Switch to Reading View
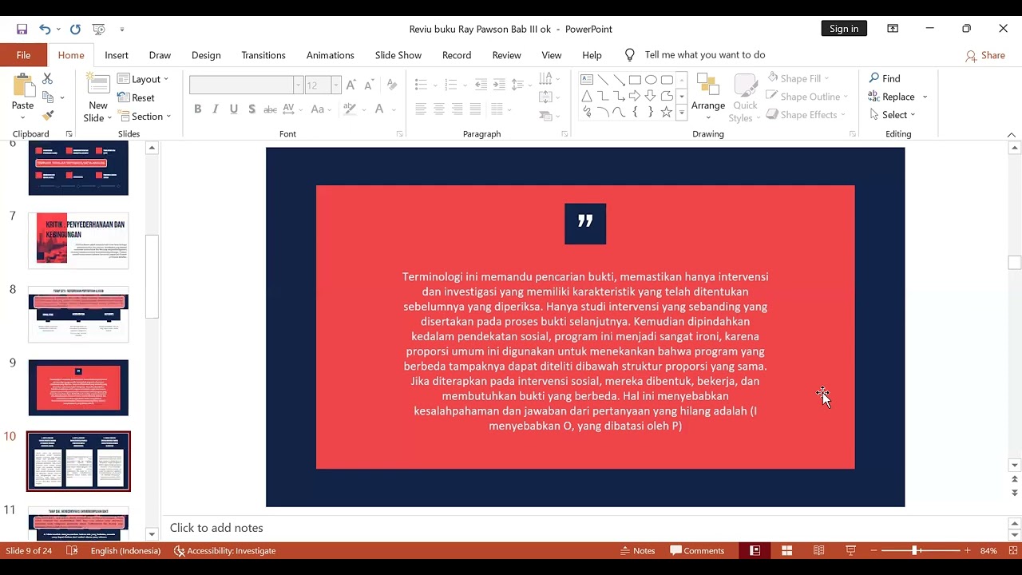The image size is (1022, 575). pyautogui.click(x=818, y=550)
